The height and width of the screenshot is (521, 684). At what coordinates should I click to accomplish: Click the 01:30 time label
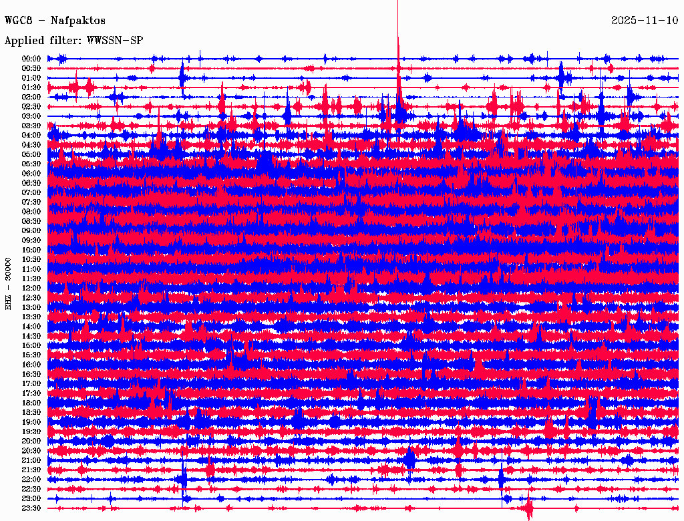(x=31, y=88)
